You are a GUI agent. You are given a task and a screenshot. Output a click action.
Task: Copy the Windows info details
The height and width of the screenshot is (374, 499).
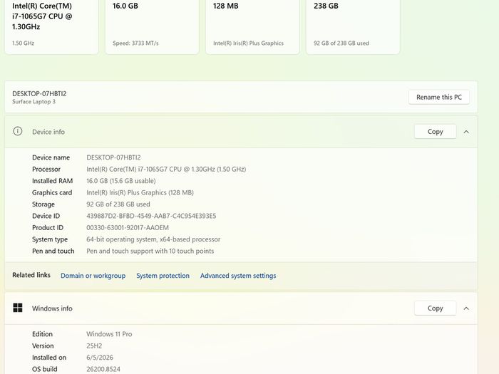tap(435, 308)
